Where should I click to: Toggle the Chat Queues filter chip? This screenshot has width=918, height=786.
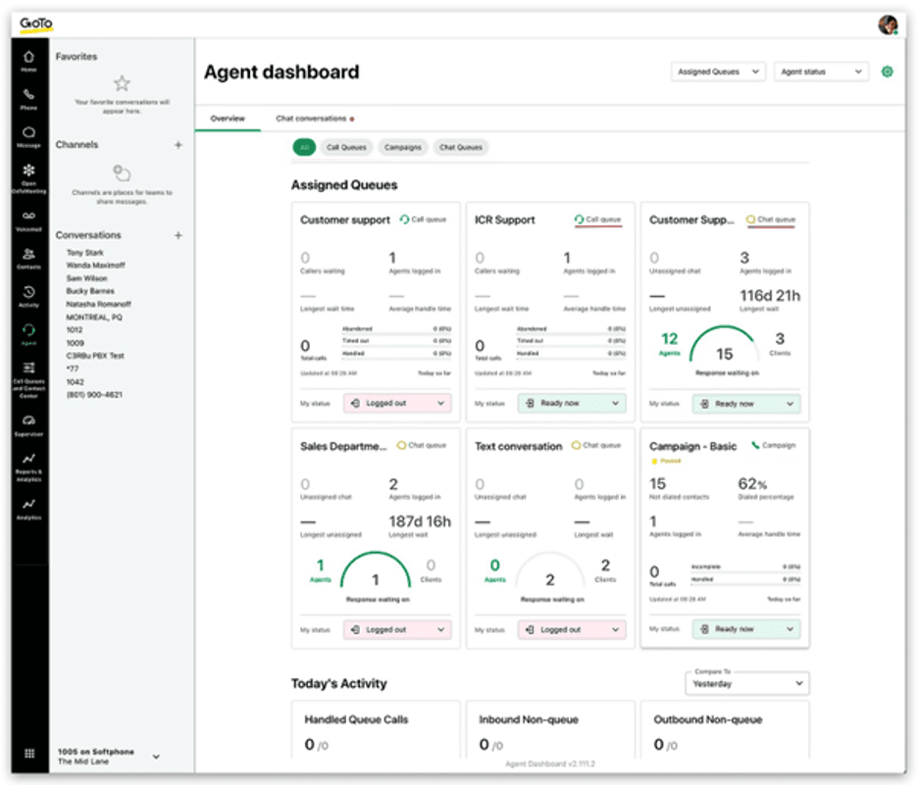tap(460, 147)
